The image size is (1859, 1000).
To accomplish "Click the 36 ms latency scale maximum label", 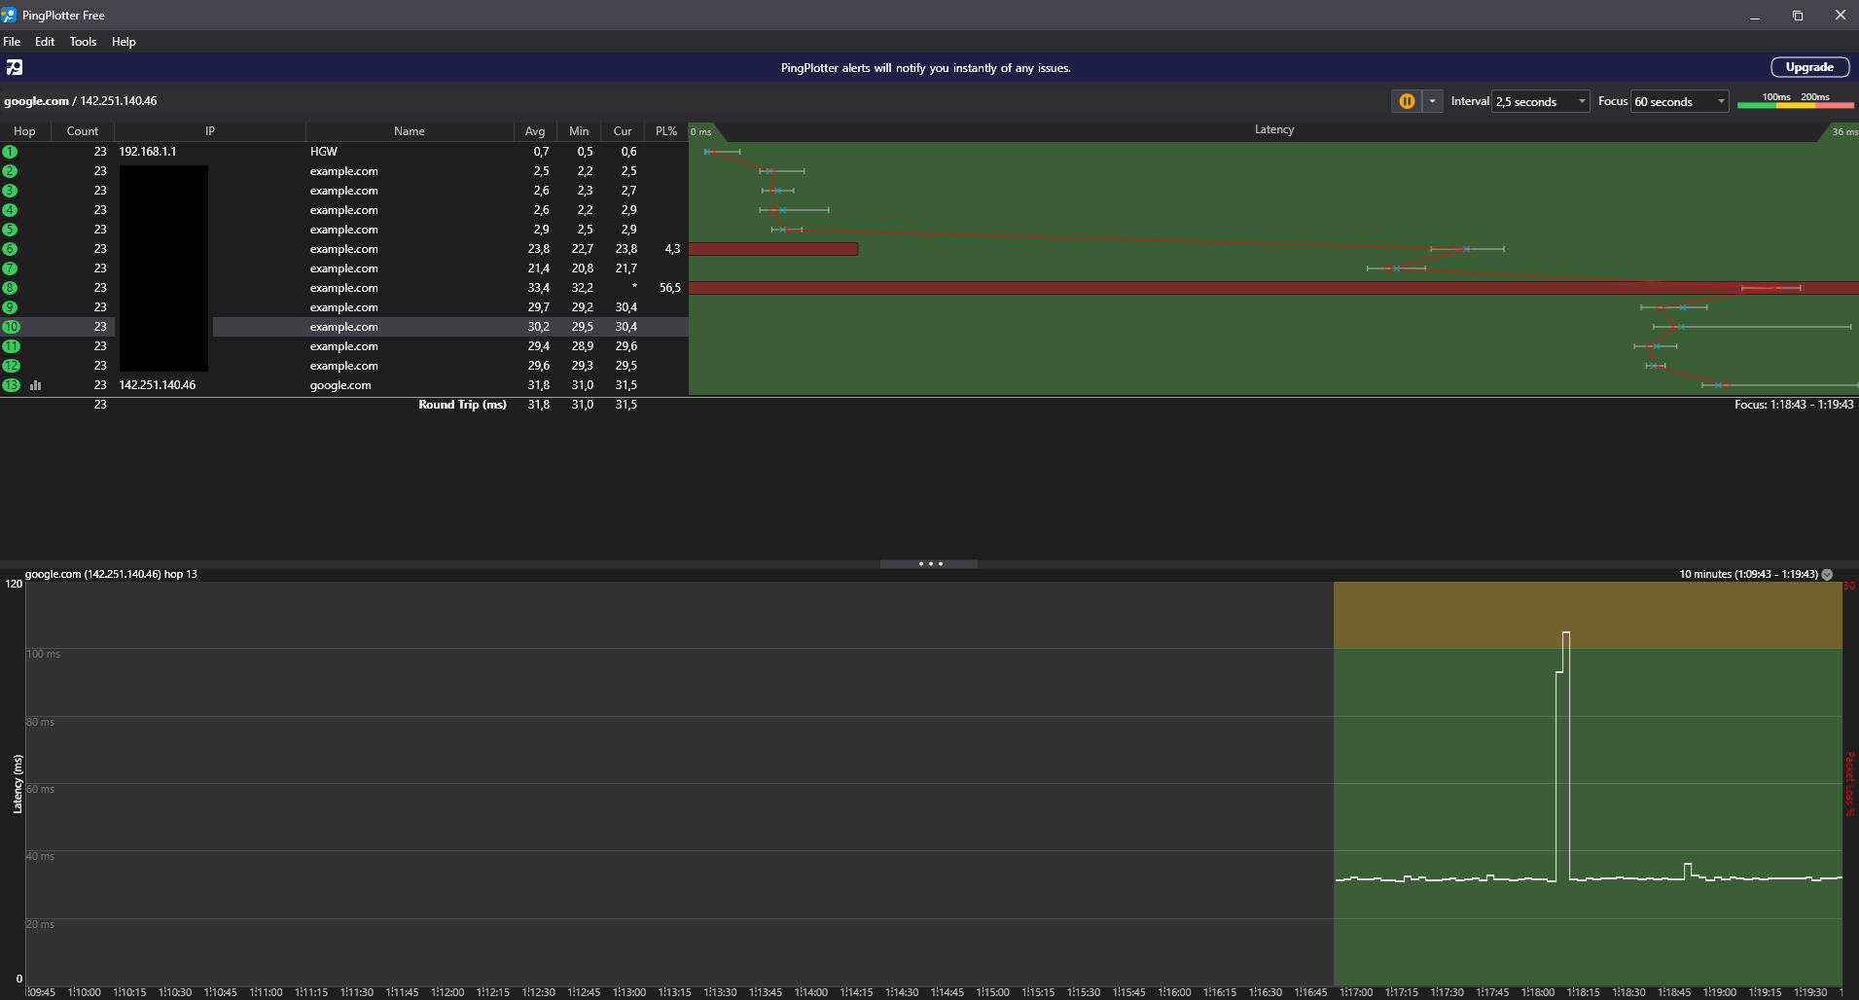I will click(1844, 132).
